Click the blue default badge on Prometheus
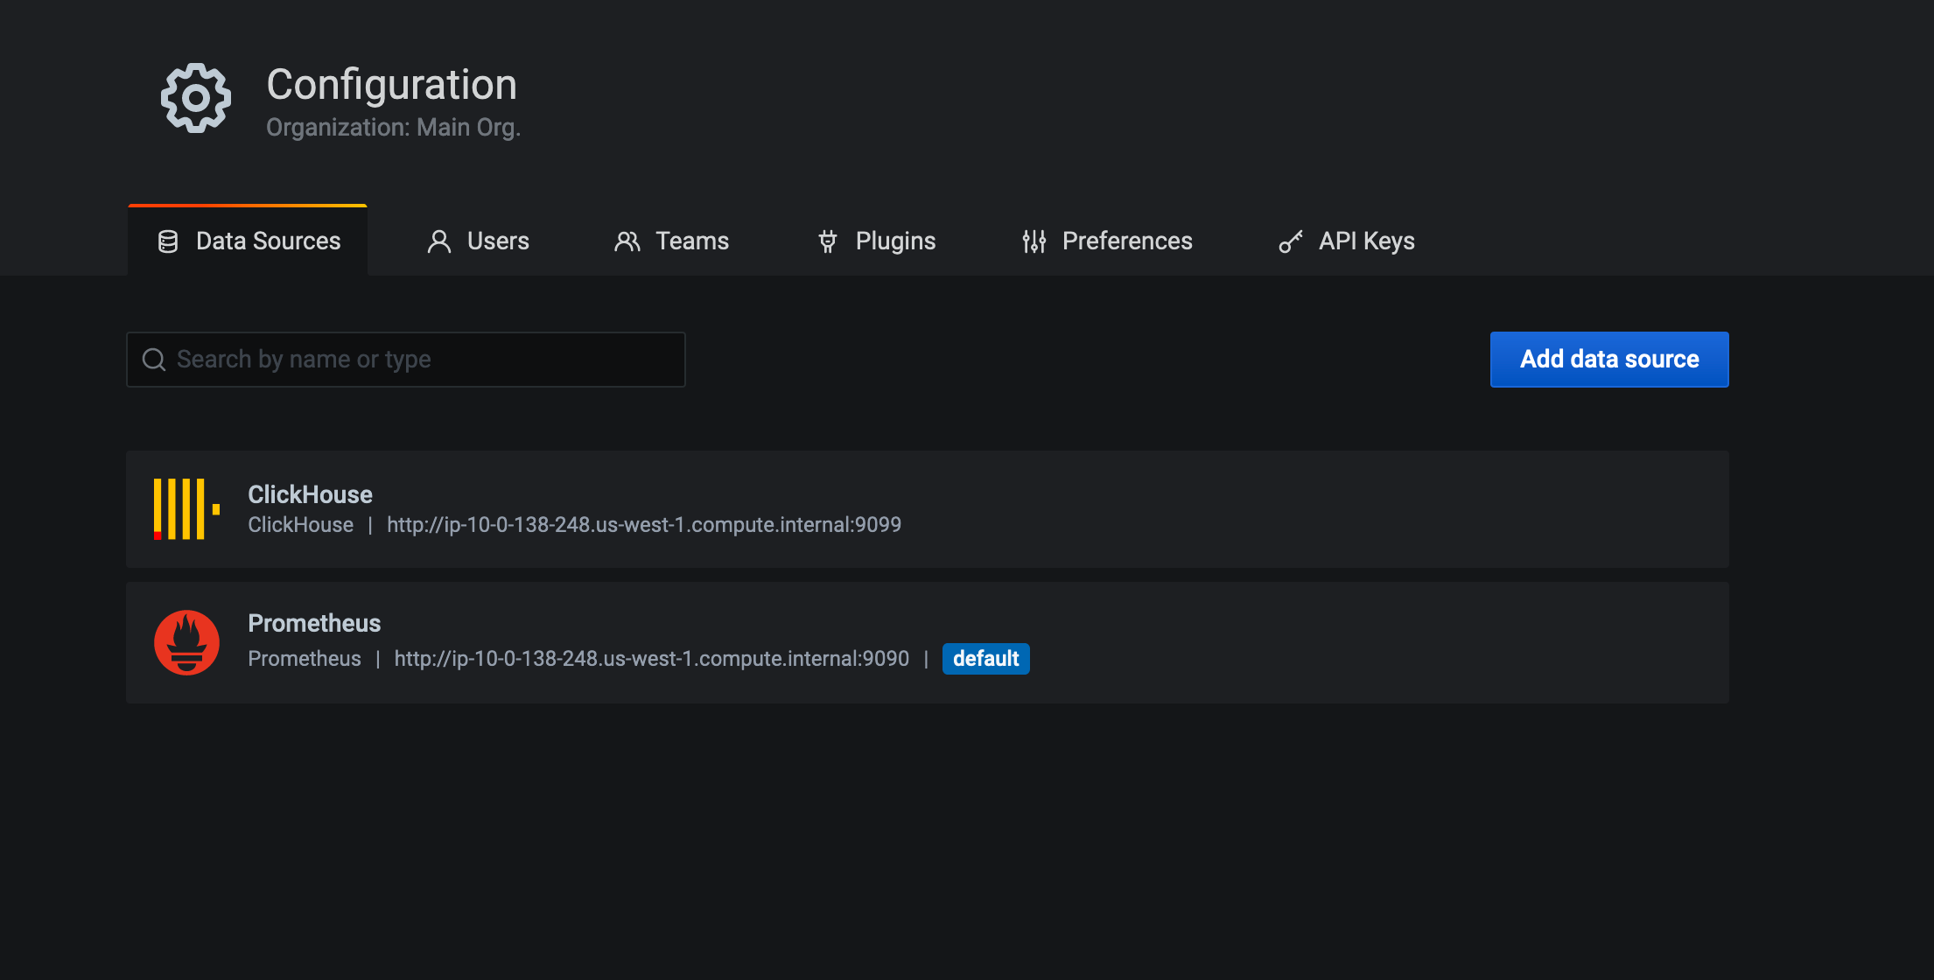The height and width of the screenshot is (980, 1934). coord(985,659)
